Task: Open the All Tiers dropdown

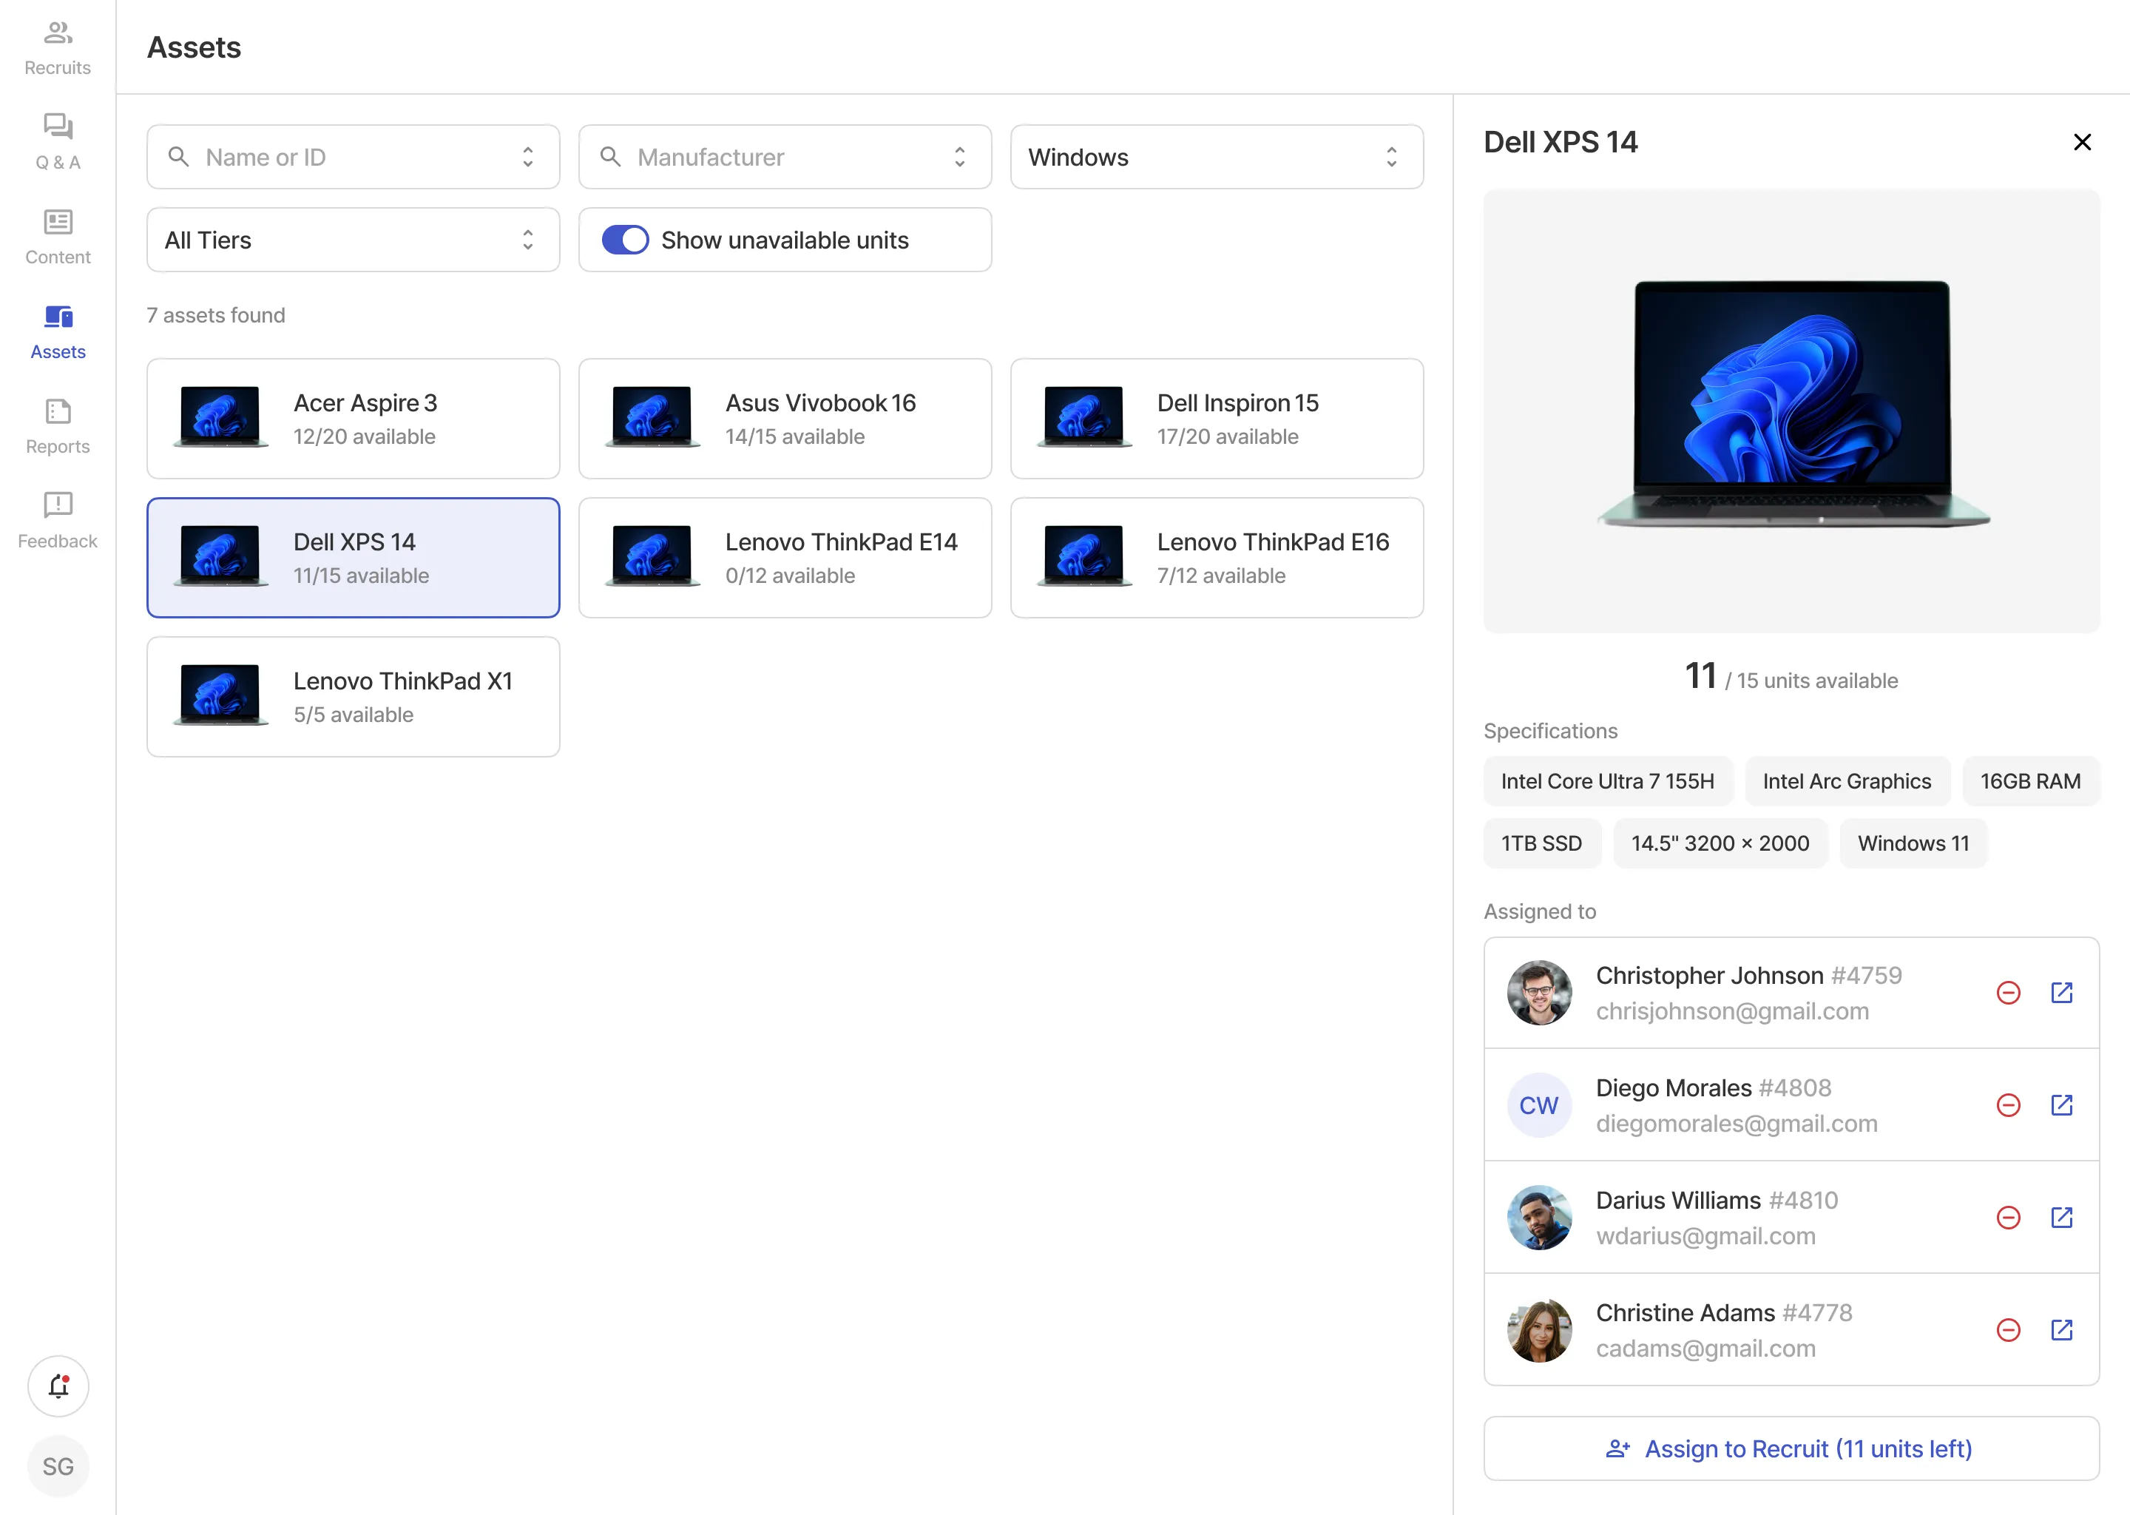Action: pos(353,240)
